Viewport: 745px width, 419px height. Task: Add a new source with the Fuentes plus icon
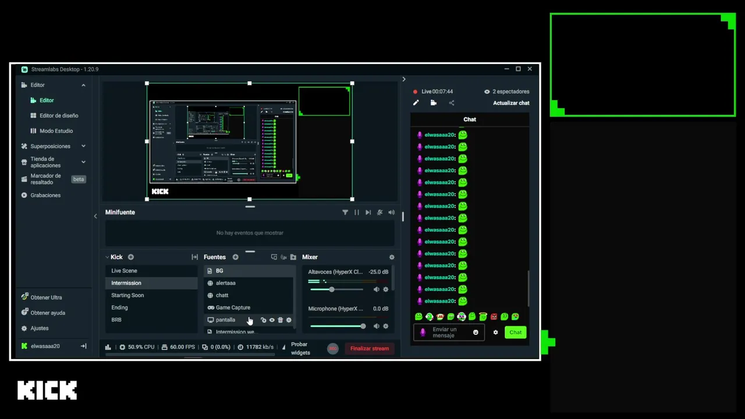pyautogui.click(x=235, y=257)
